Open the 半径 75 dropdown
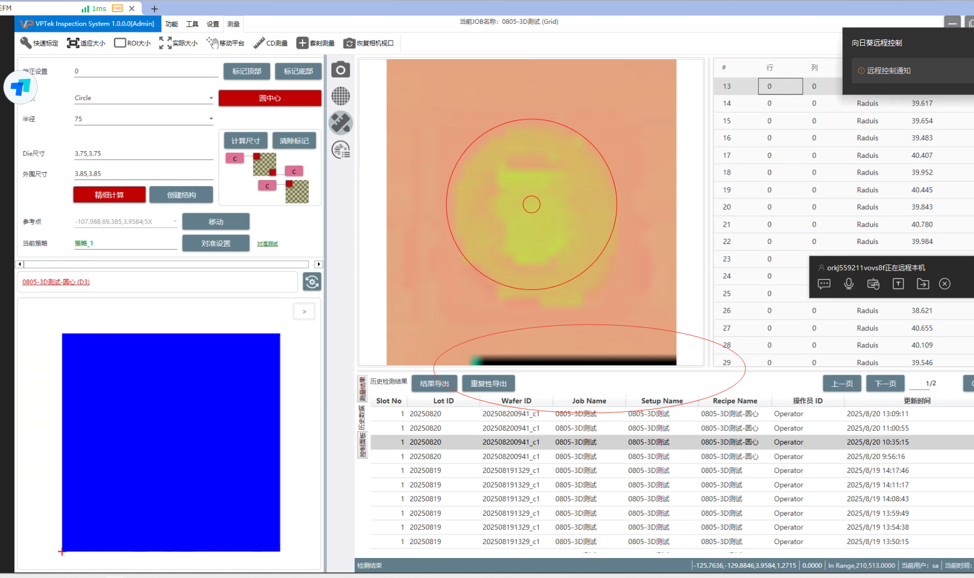Screen dimensions: 974x578 coord(211,119)
